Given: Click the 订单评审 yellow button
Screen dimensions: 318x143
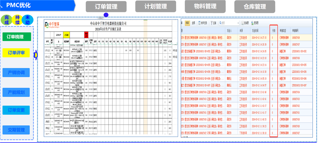Looking at the screenshot, I should coord(16,53).
